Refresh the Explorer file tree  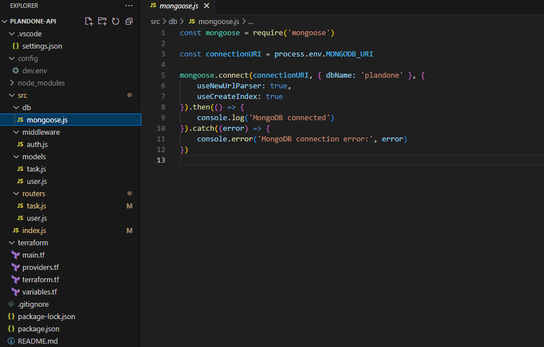[x=116, y=21]
